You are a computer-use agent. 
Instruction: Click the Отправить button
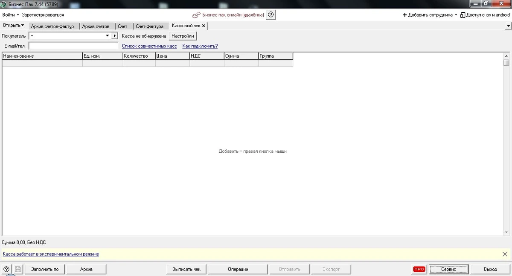(x=289, y=269)
